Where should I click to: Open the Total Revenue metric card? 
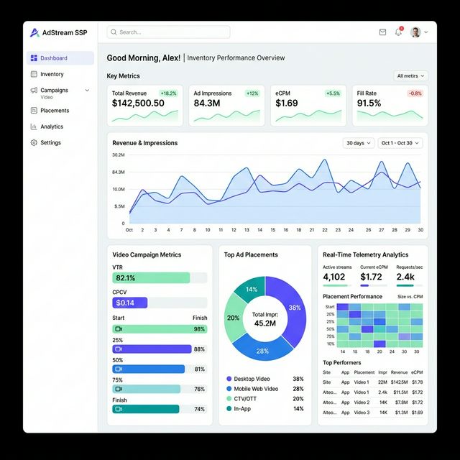coord(145,106)
